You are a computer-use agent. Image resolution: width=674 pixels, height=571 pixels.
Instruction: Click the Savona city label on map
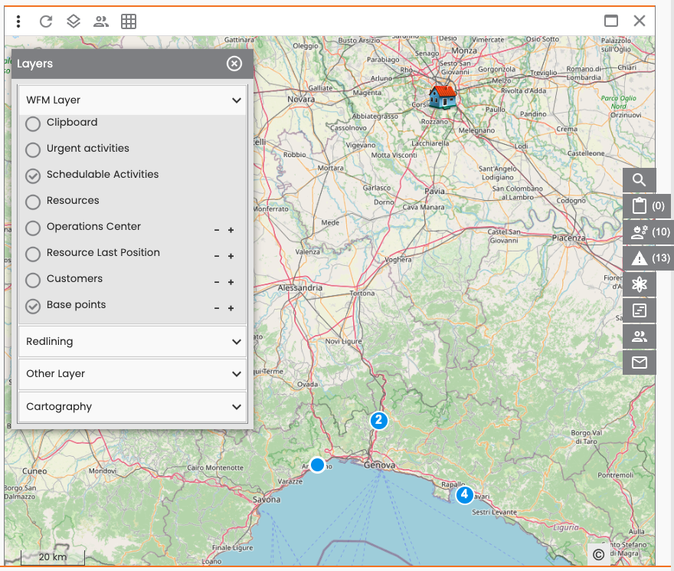point(267,500)
